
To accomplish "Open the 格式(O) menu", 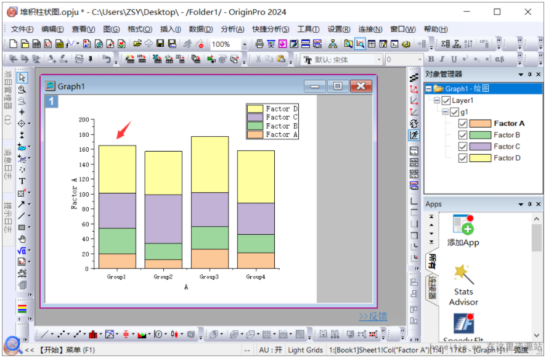I will pyautogui.click(x=140, y=29).
